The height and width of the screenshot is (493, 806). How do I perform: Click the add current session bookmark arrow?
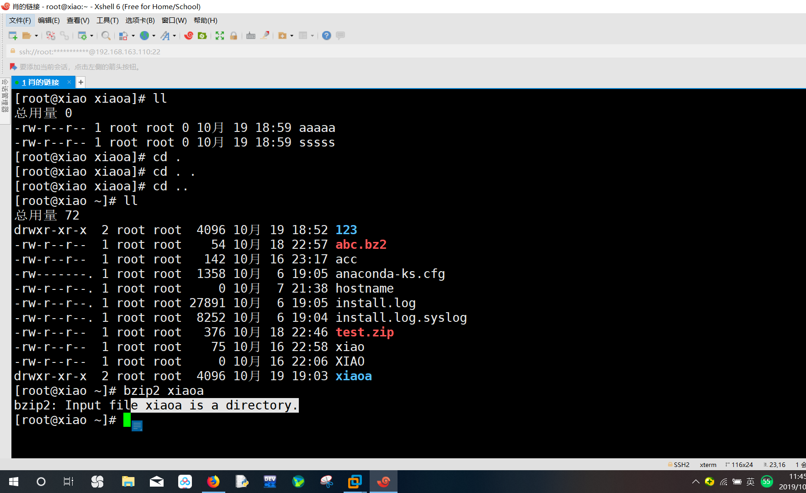coord(13,67)
